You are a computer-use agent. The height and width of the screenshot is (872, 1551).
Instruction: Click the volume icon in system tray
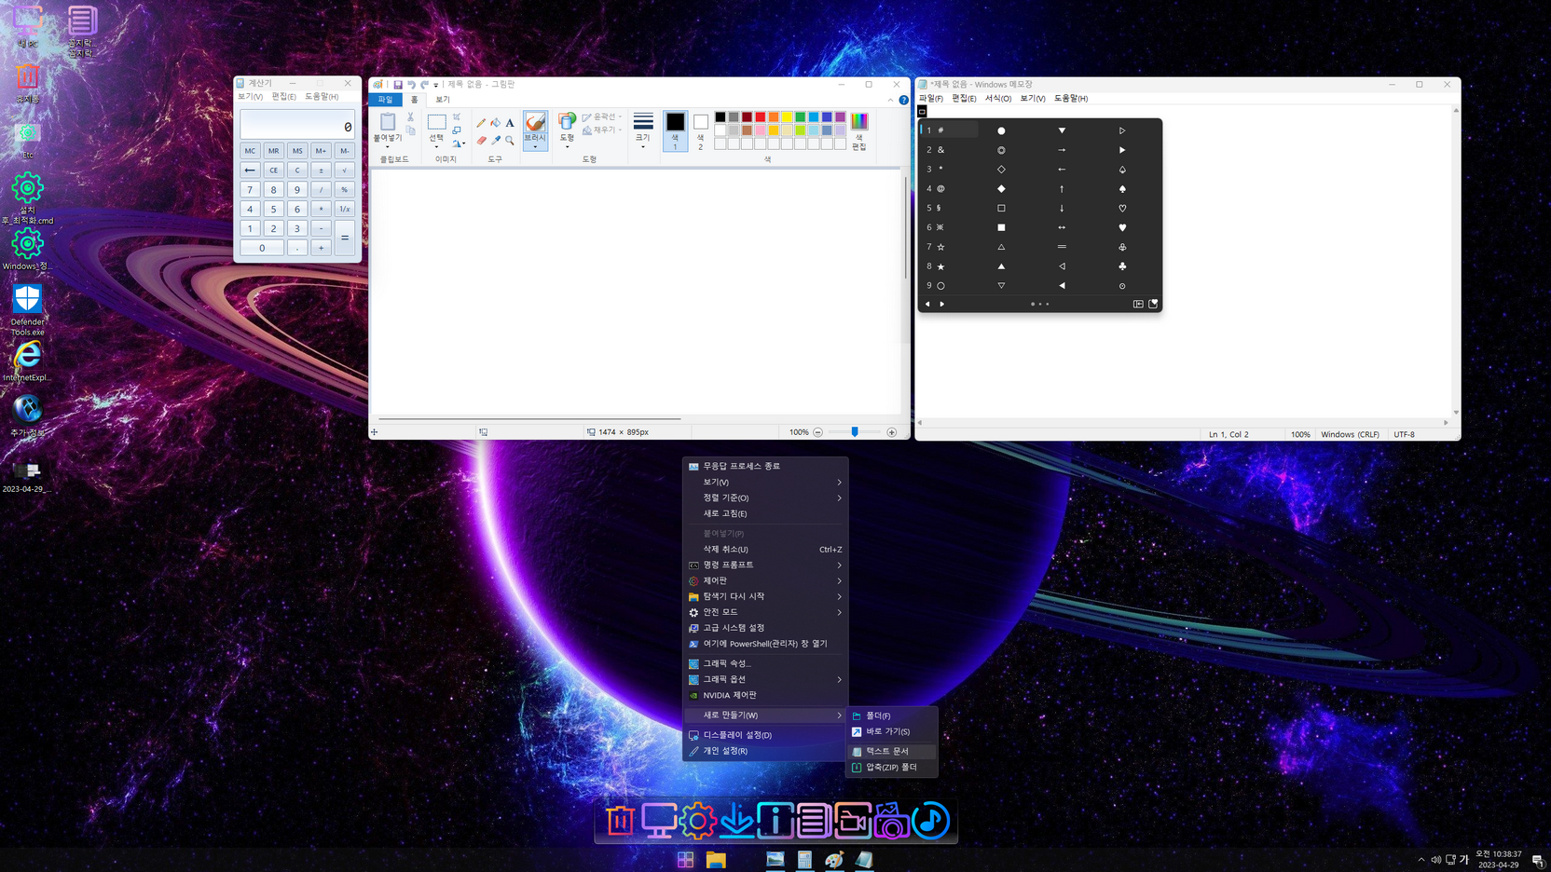tap(1435, 860)
